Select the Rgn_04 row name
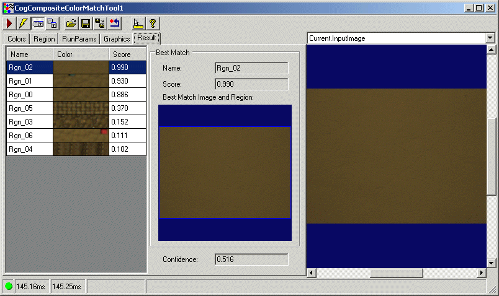The image size is (499, 296). [x=30, y=149]
